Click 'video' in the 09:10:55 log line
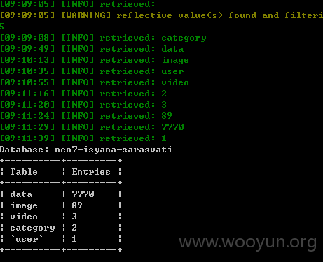 pyautogui.click(x=175, y=82)
